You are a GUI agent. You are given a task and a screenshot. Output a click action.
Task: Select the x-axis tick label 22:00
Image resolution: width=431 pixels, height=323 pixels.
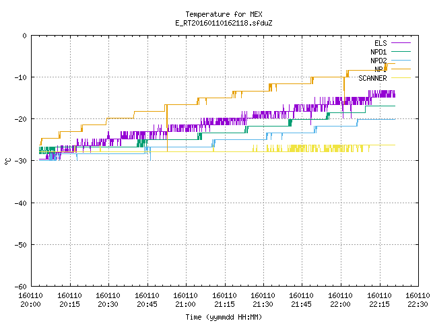pyautogui.click(x=341, y=304)
